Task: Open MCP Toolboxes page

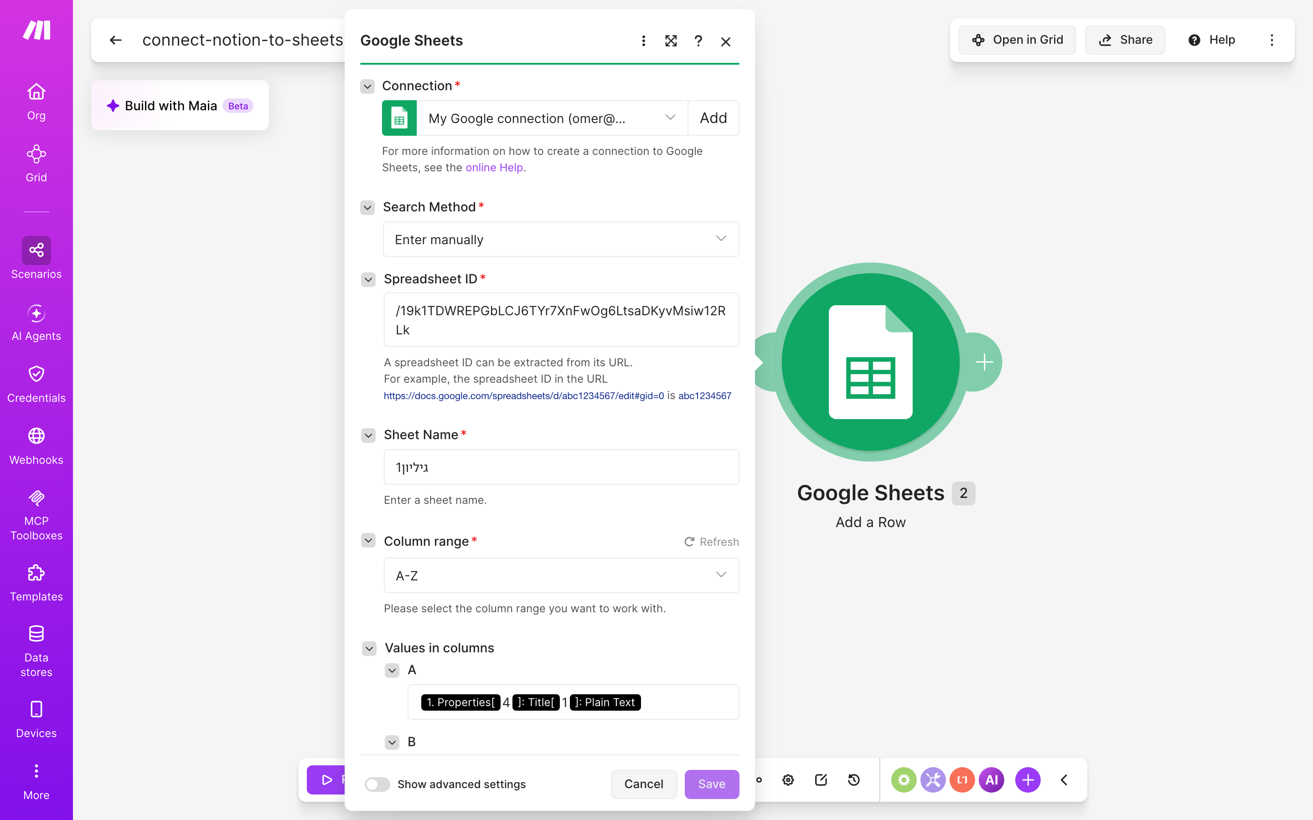Action: [36, 514]
